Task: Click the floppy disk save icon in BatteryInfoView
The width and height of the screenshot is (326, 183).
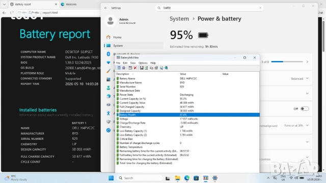Action: [x=142, y=68]
